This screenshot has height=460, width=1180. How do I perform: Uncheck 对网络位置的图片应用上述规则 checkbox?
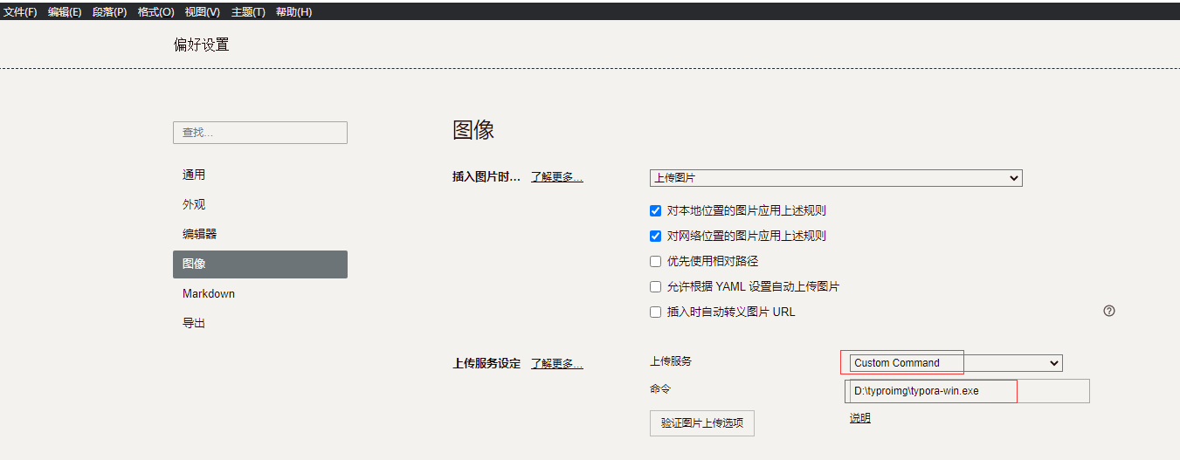[x=656, y=236]
